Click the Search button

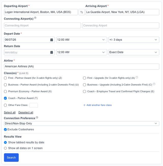(x=11, y=158)
